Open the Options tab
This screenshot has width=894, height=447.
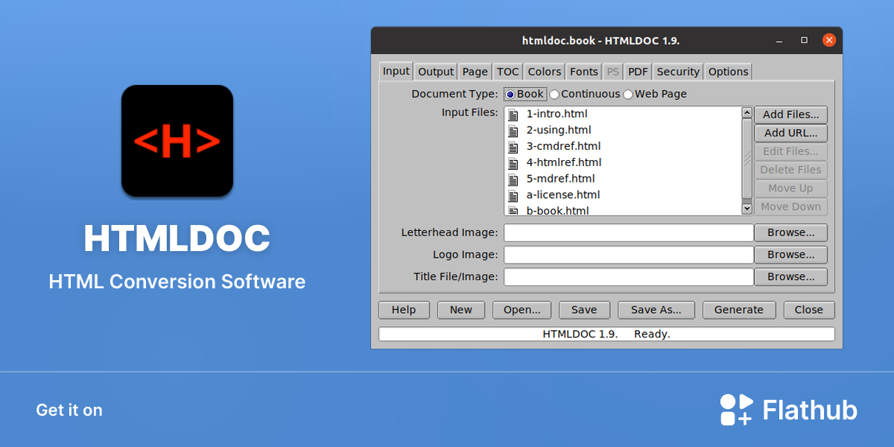pyautogui.click(x=729, y=72)
